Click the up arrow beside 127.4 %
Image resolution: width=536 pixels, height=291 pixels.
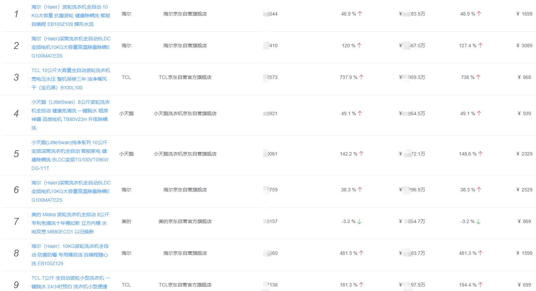click(480, 46)
